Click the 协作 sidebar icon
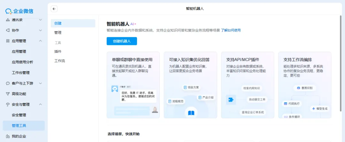This screenshot has width=345, height=142. (8, 30)
